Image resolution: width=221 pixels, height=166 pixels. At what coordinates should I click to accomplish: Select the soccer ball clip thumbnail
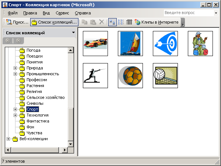point(130,76)
